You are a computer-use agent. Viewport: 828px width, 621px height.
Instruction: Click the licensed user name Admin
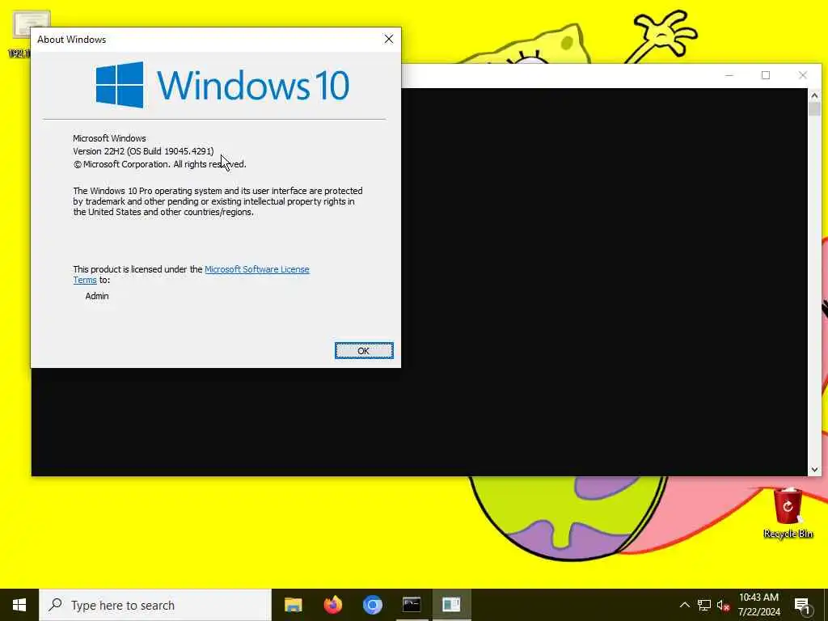pos(97,296)
